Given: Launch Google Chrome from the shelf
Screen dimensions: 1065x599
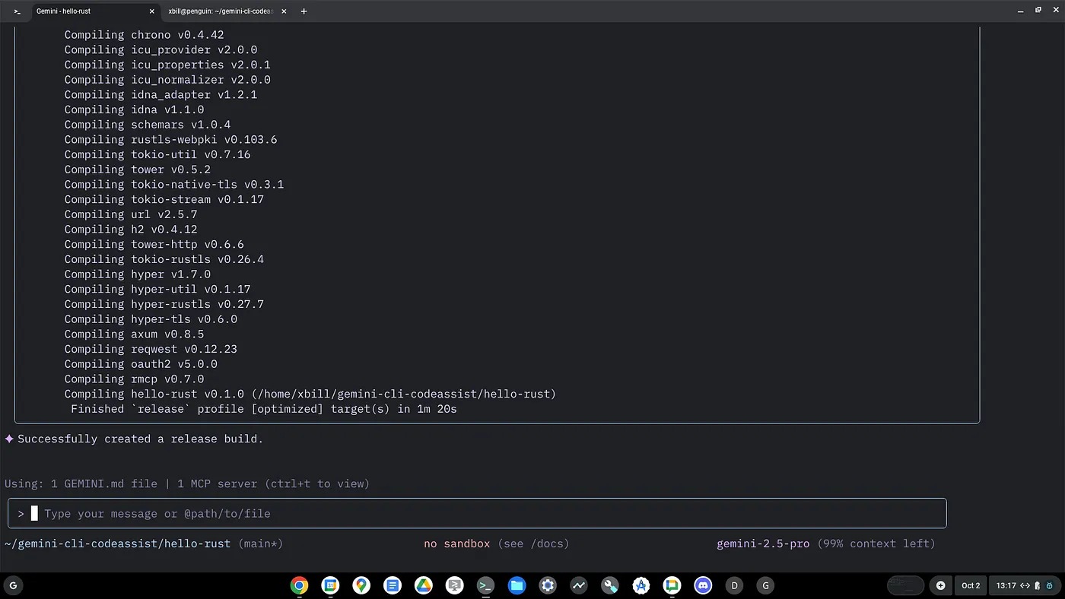Looking at the screenshot, I should tap(299, 585).
